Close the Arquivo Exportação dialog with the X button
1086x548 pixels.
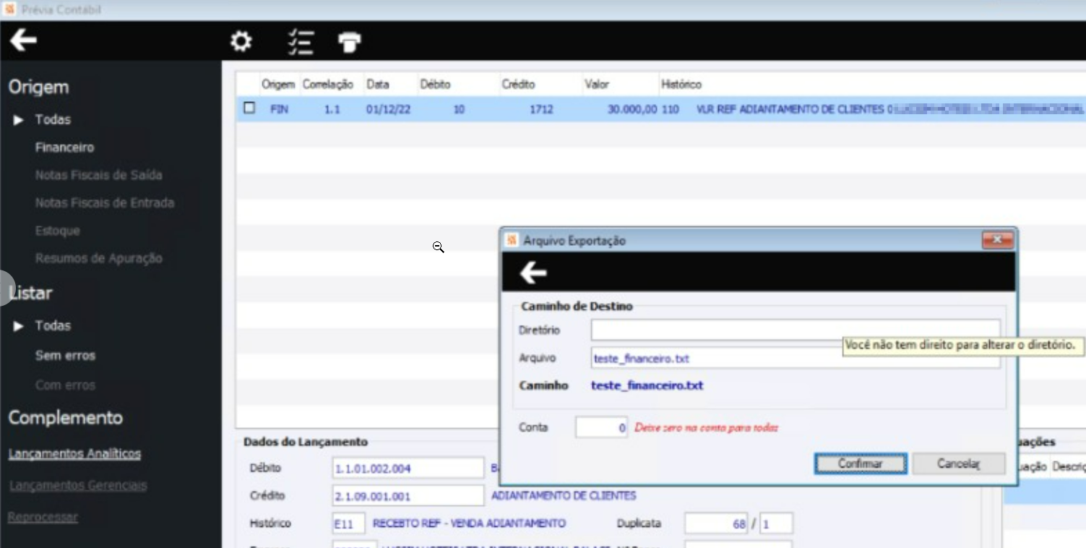pos(997,240)
